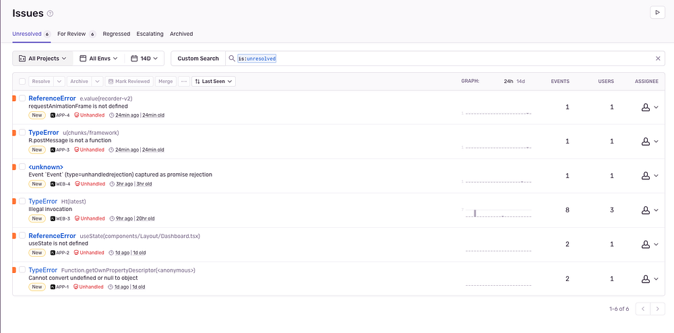Click the magnifier search icon
The width and height of the screenshot is (674, 333).
tap(232, 59)
